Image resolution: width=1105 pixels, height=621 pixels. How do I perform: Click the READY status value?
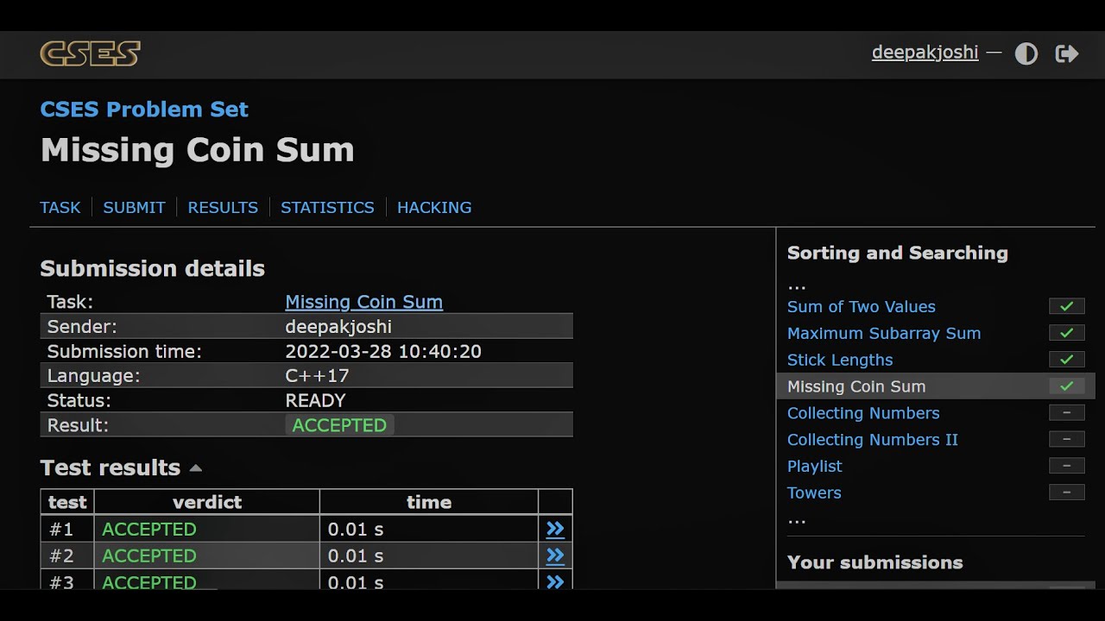click(x=315, y=401)
